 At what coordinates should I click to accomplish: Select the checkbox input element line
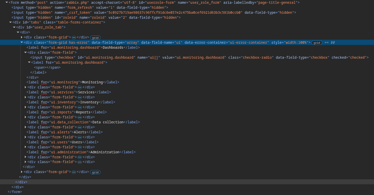pos(175,57)
